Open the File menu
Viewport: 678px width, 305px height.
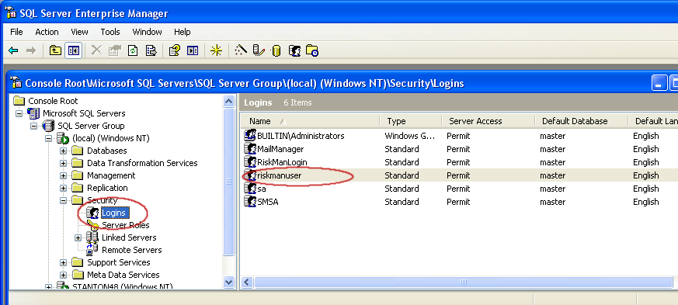tap(16, 32)
